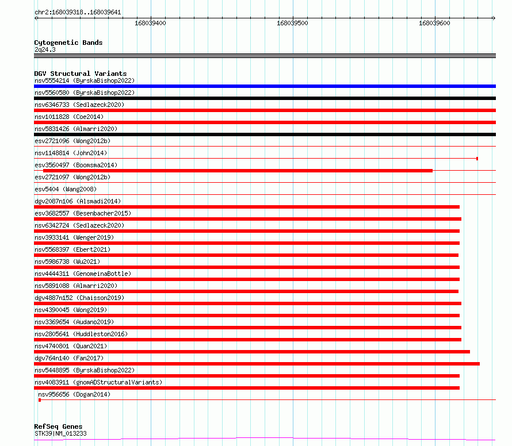Click the red bar under esv3682557
This screenshot has width=512, height=446.
point(247,219)
